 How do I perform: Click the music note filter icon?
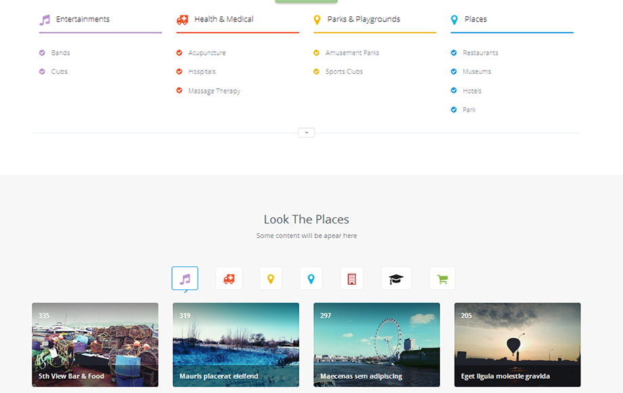click(185, 278)
